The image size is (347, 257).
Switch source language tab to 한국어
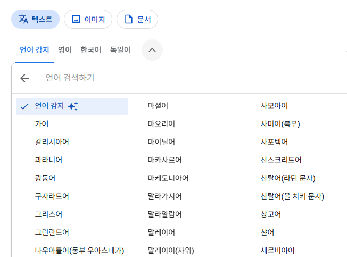coord(90,50)
